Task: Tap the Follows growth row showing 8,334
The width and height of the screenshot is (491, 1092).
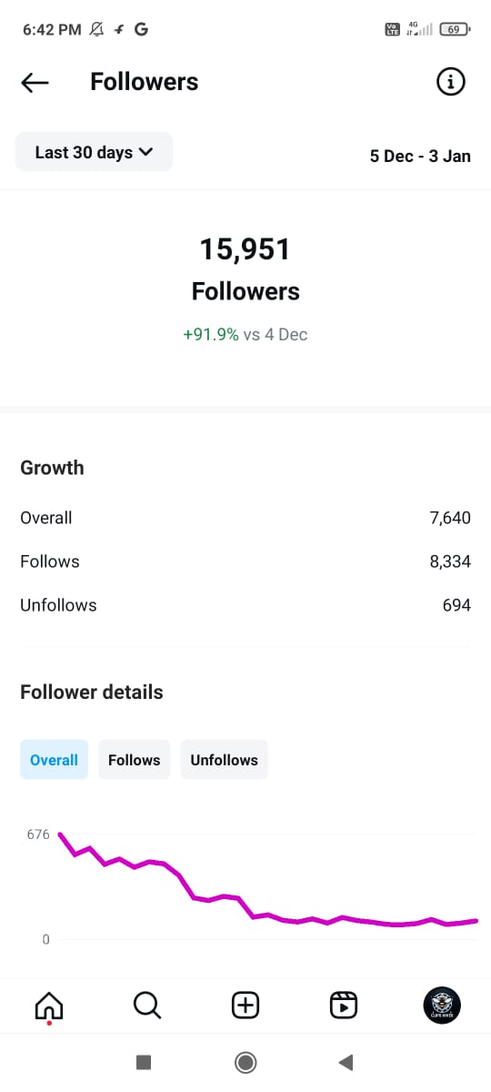Action: (x=245, y=561)
